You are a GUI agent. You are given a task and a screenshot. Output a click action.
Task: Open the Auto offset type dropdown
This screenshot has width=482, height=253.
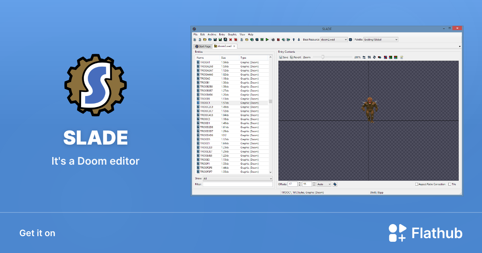coord(324,184)
